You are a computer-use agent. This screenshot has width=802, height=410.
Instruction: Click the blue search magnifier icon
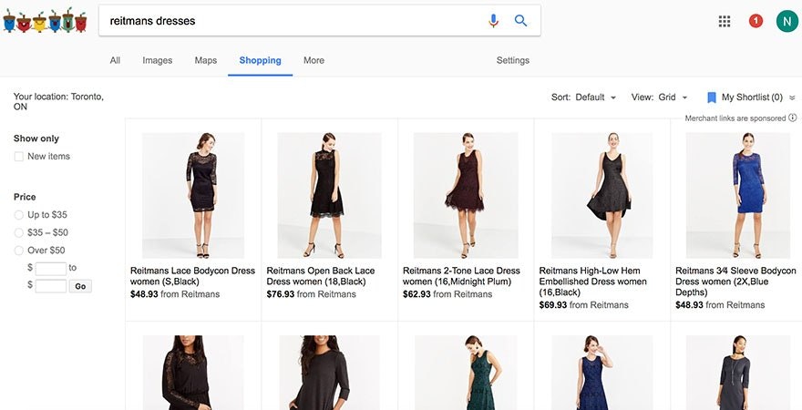click(x=521, y=21)
